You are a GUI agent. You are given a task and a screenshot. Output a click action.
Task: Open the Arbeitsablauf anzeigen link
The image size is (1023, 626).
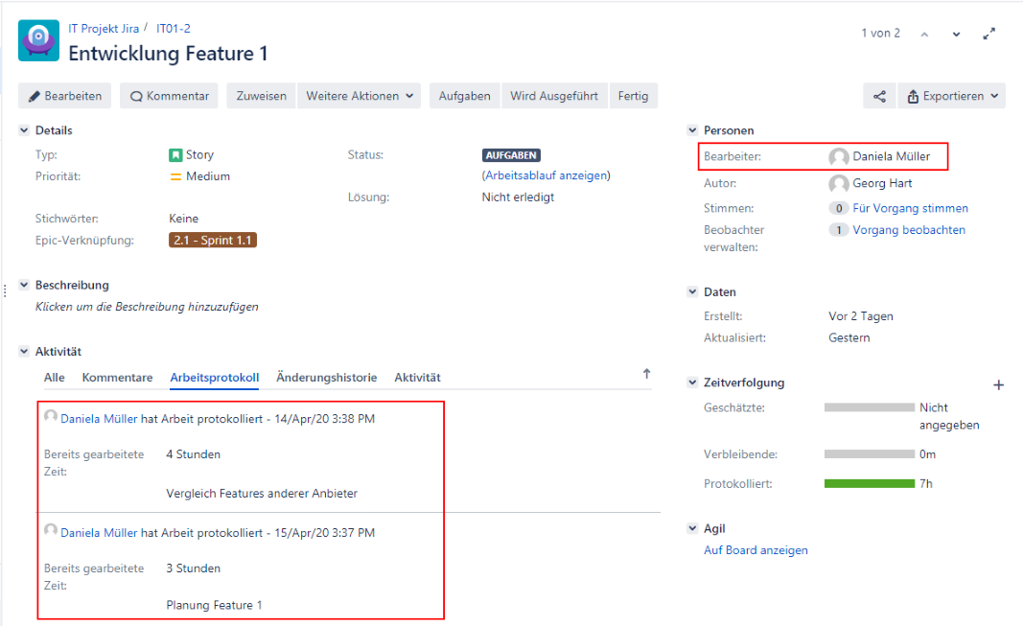546,175
